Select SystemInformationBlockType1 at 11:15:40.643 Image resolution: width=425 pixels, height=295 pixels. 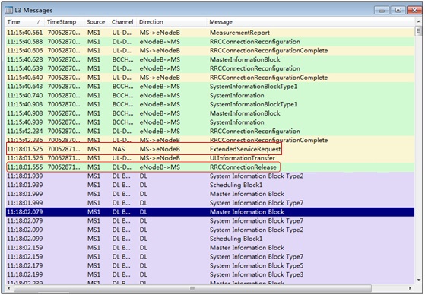pyautogui.click(x=210, y=87)
